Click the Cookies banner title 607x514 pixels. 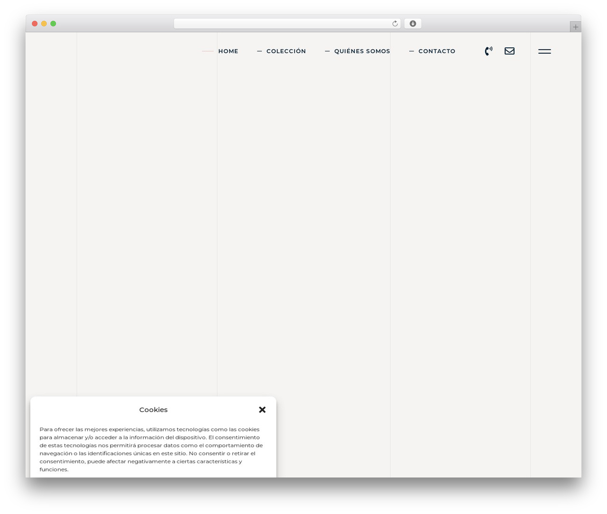coord(153,410)
